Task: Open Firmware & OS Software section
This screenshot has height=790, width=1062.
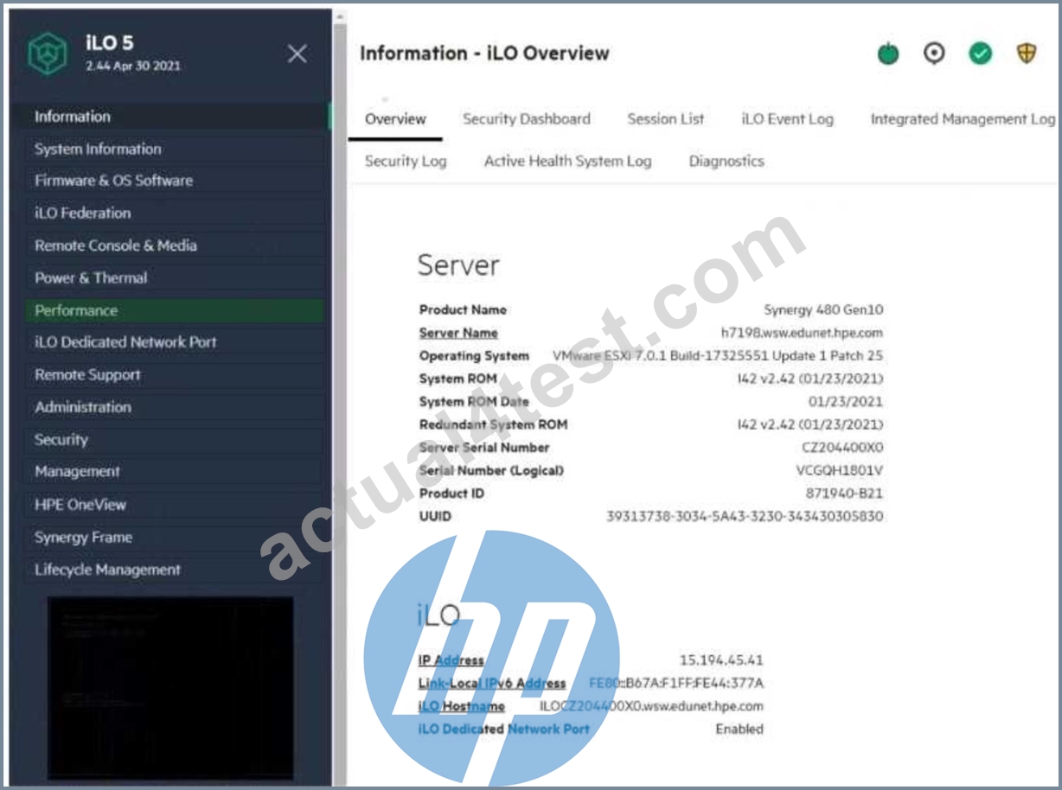Action: pyautogui.click(x=176, y=181)
